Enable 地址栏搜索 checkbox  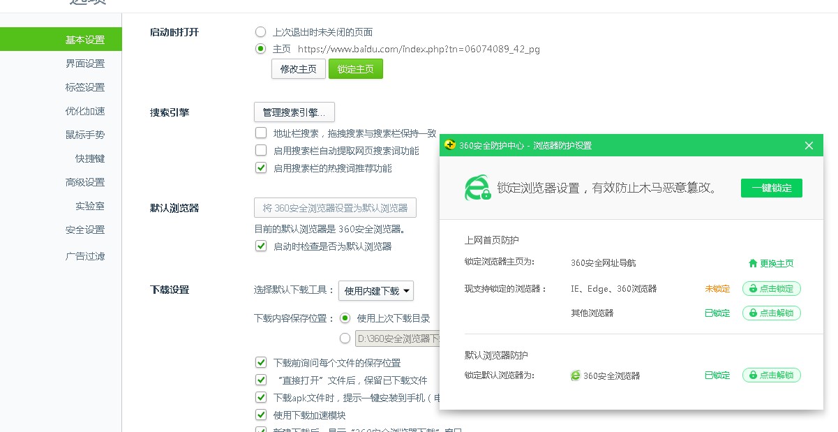(x=261, y=133)
